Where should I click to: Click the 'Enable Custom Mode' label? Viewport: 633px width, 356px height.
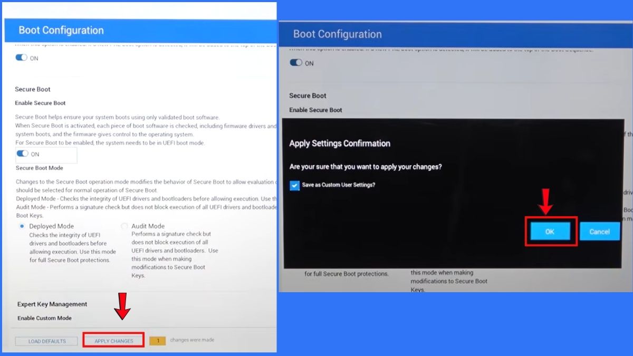[x=44, y=318]
